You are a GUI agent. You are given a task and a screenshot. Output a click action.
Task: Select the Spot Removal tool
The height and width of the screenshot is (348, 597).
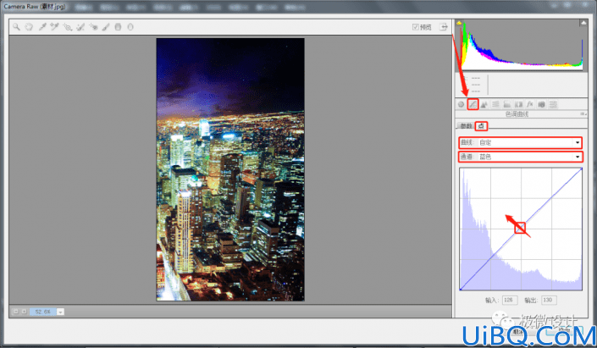point(80,26)
